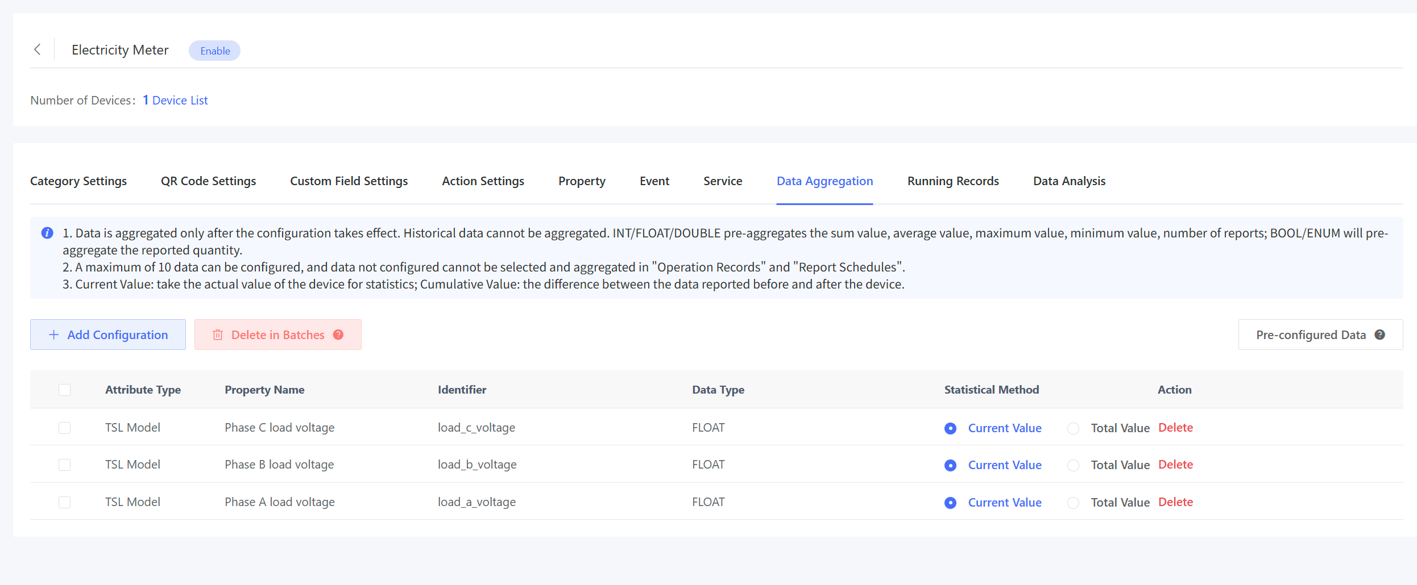Viewport: 1417px width, 585px height.
Task: Click the trash icon in Delete in Batches
Action: click(218, 335)
